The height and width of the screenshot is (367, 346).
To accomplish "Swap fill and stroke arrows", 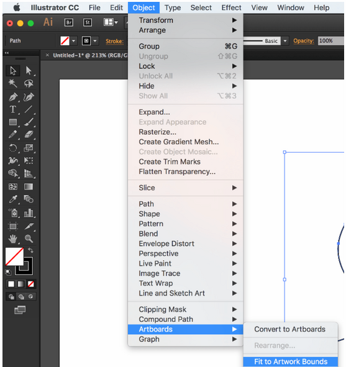I will click(30, 250).
